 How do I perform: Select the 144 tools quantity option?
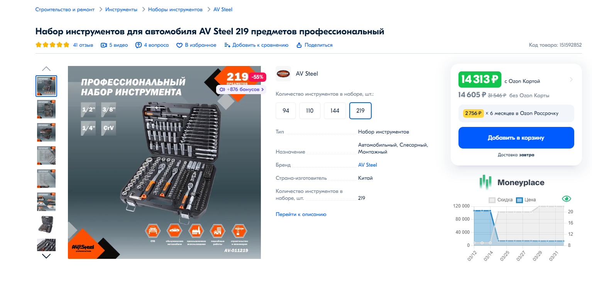pos(335,111)
